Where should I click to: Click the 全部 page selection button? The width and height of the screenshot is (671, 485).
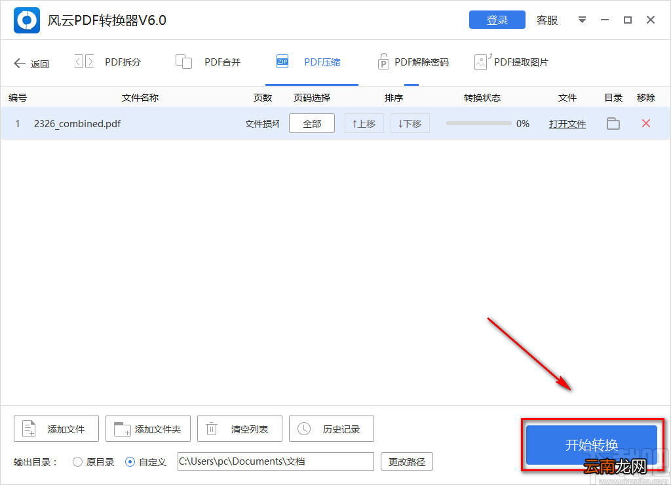click(312, 124)
